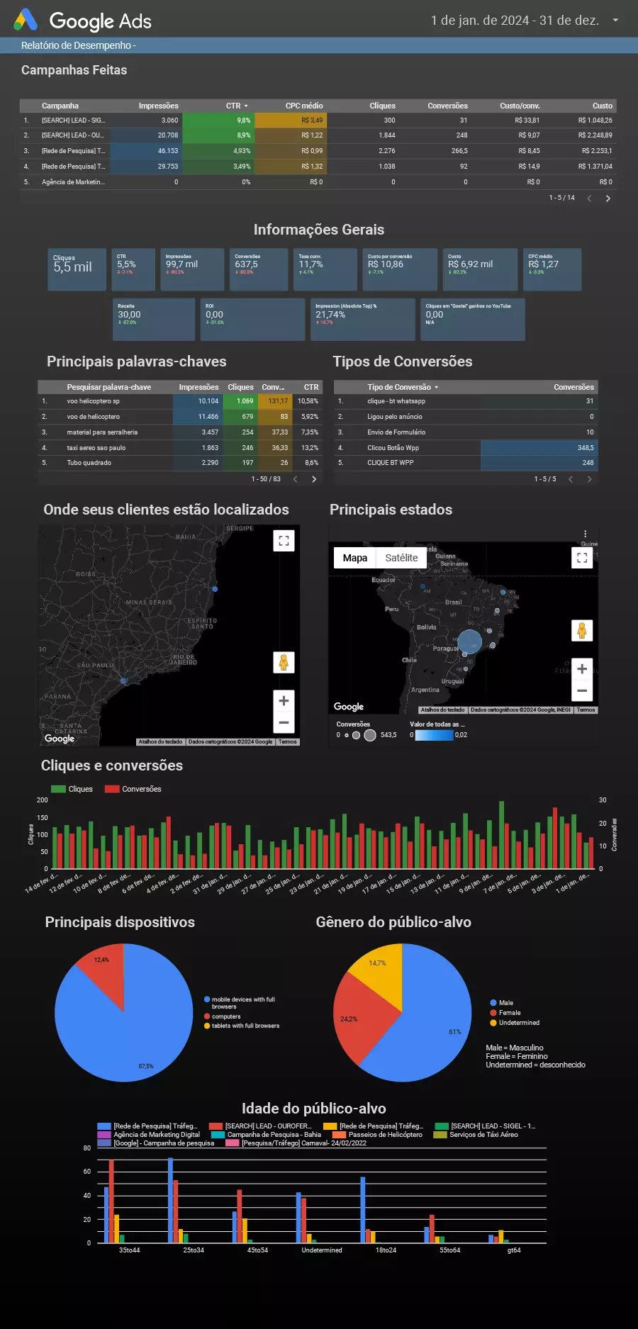Go to previous page of campaigns table
Screen dimensions: 638x1329
pyautogui.click(x=589, y=198)
